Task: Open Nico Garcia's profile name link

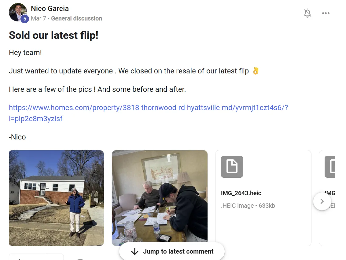Action: pos(50,8)
